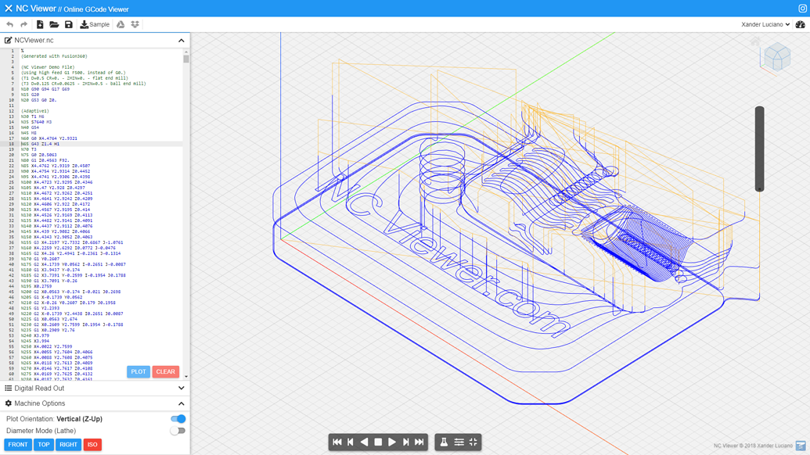Image resolution: width=810 pixels, height=455 pixels.
Task: Switch to the ISO view
Action: [x=92, y=444]
